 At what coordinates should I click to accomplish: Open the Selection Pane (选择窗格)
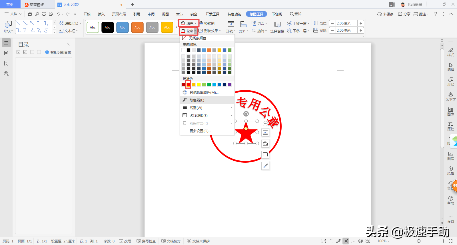click(x=277, y=27)
